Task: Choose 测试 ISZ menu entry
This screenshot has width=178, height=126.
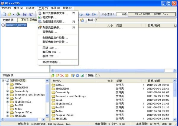Action: click(x=58, y=56)
